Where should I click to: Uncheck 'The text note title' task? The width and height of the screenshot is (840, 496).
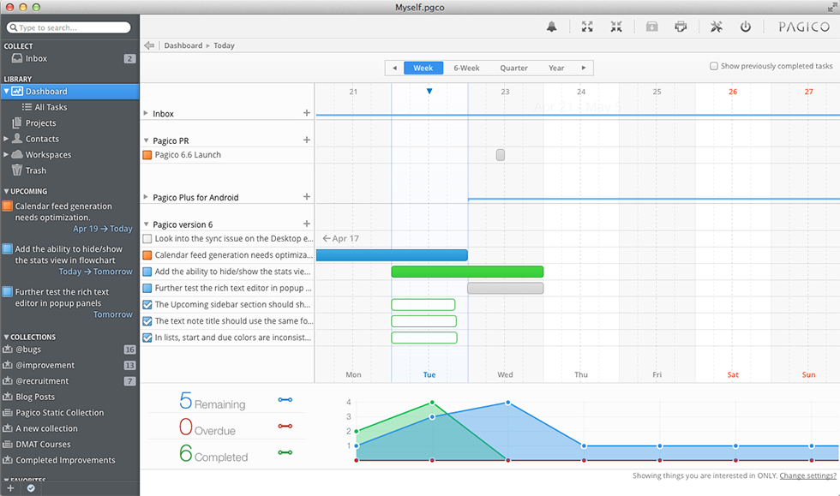coord(147,321)
